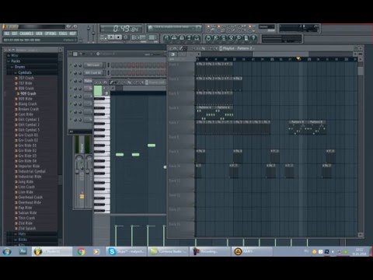Viewport: 373px width, 280px height.
Task: Open the Mixer view shortcut icon
Action: (197, 38)
